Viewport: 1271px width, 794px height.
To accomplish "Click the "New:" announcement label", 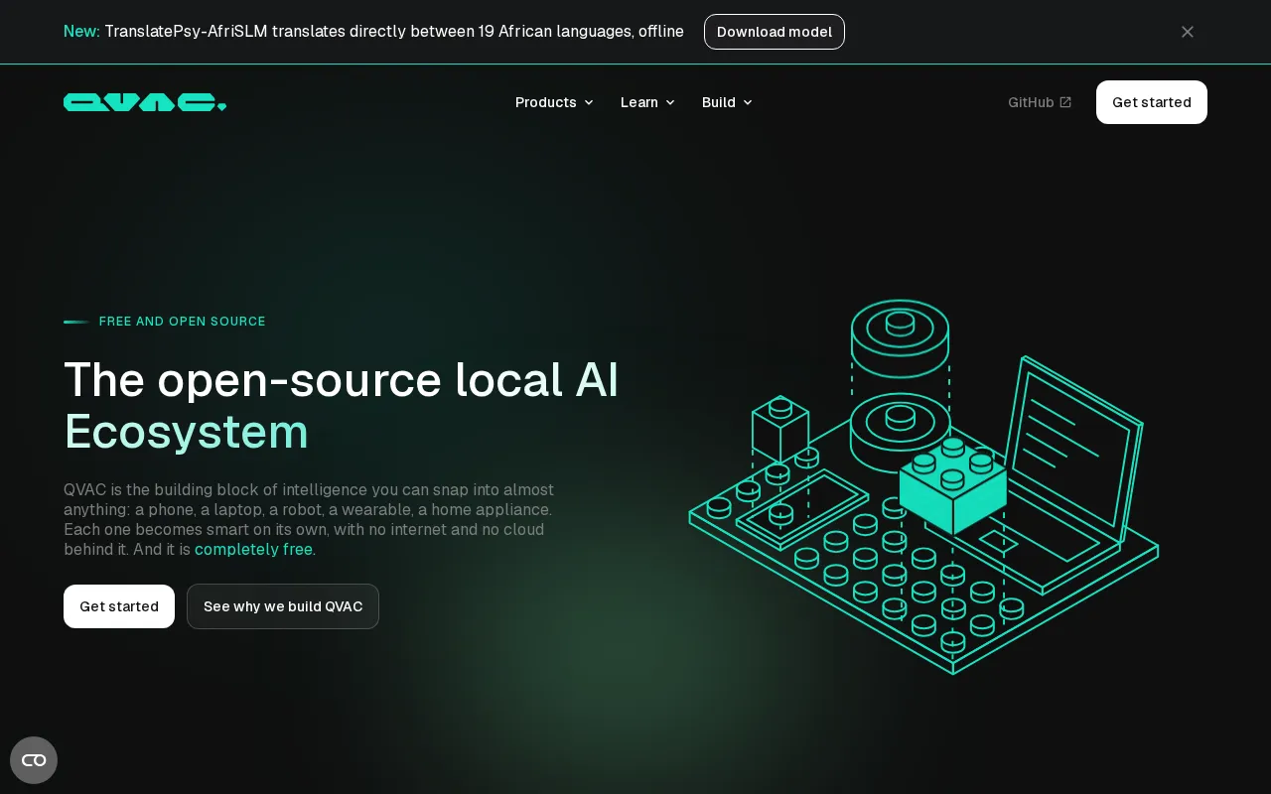I will [x=81, y=32].
